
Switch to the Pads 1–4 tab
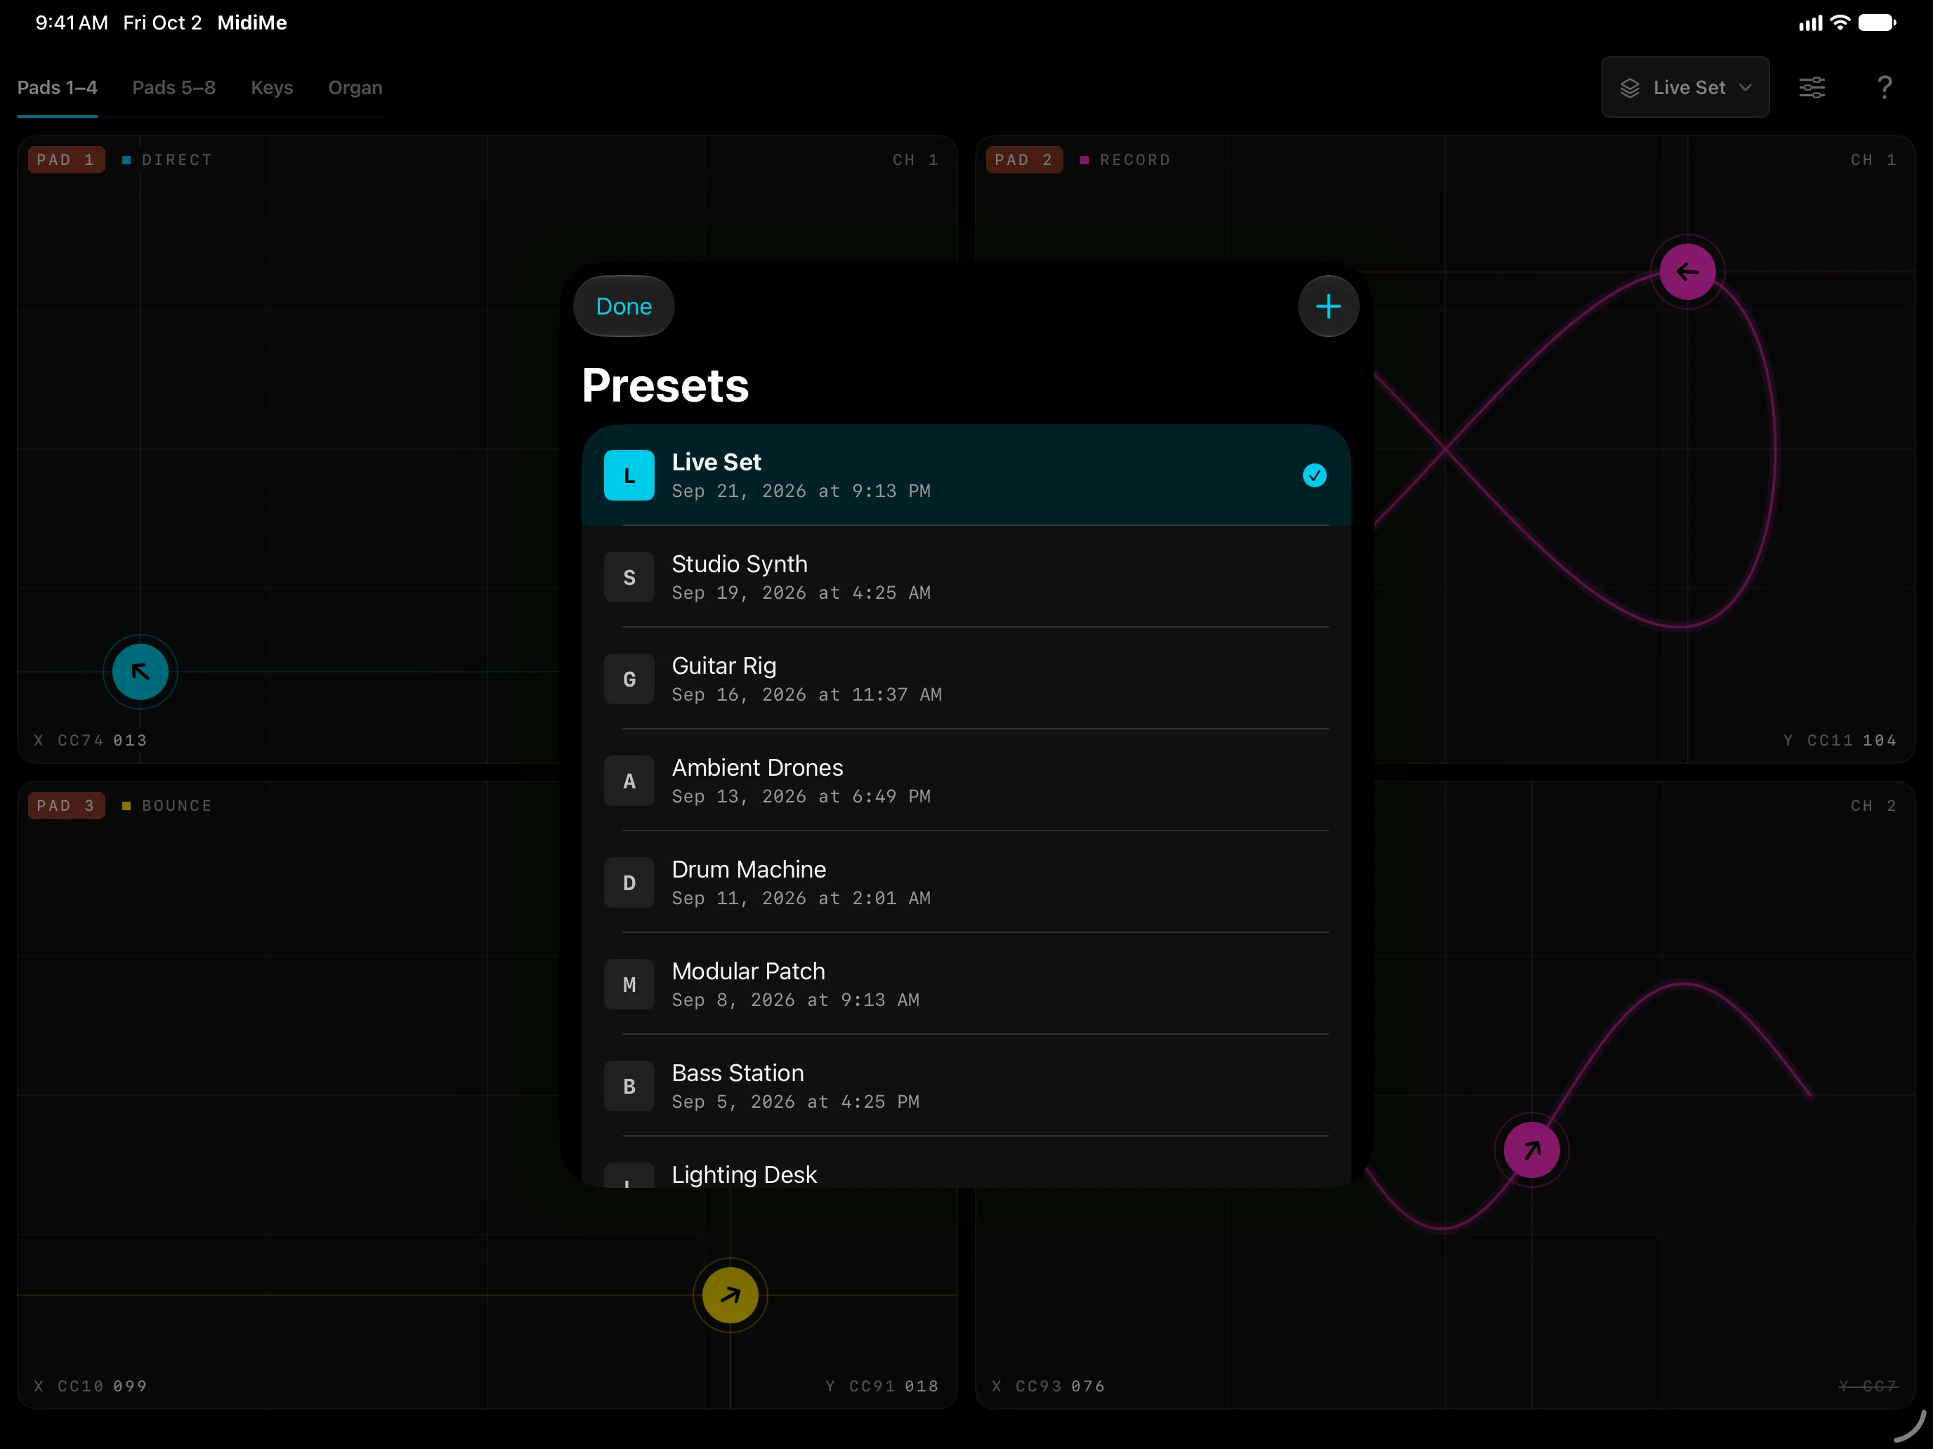click(58, 87)
